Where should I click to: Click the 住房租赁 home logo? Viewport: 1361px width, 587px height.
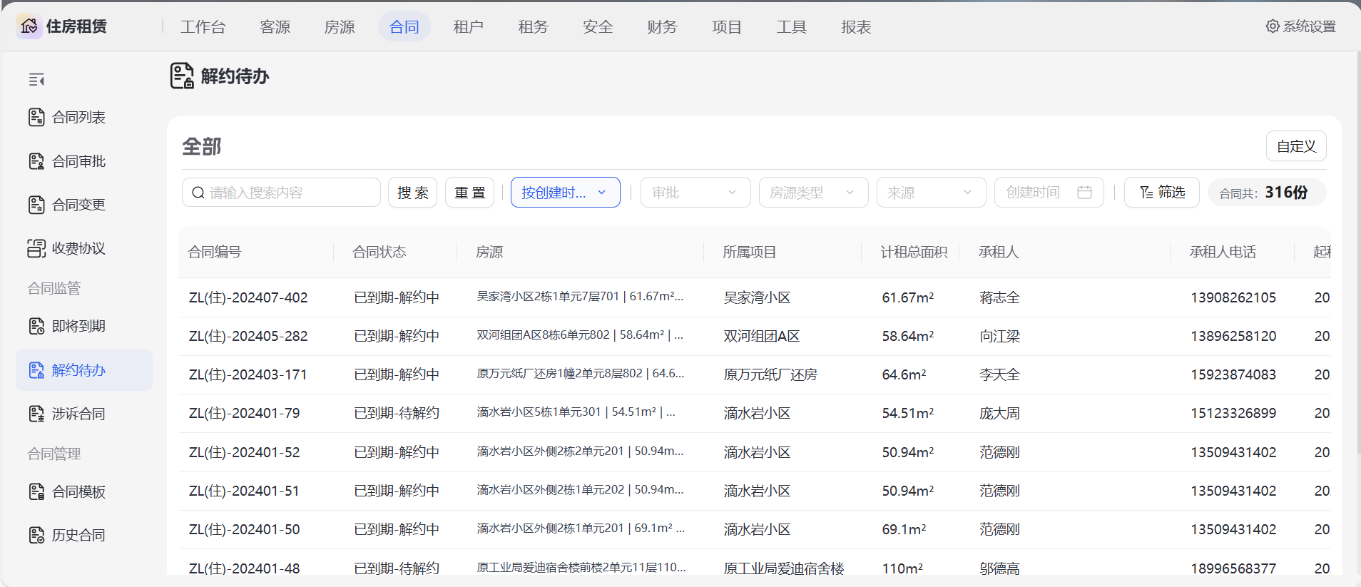click(x=29, y=26)
